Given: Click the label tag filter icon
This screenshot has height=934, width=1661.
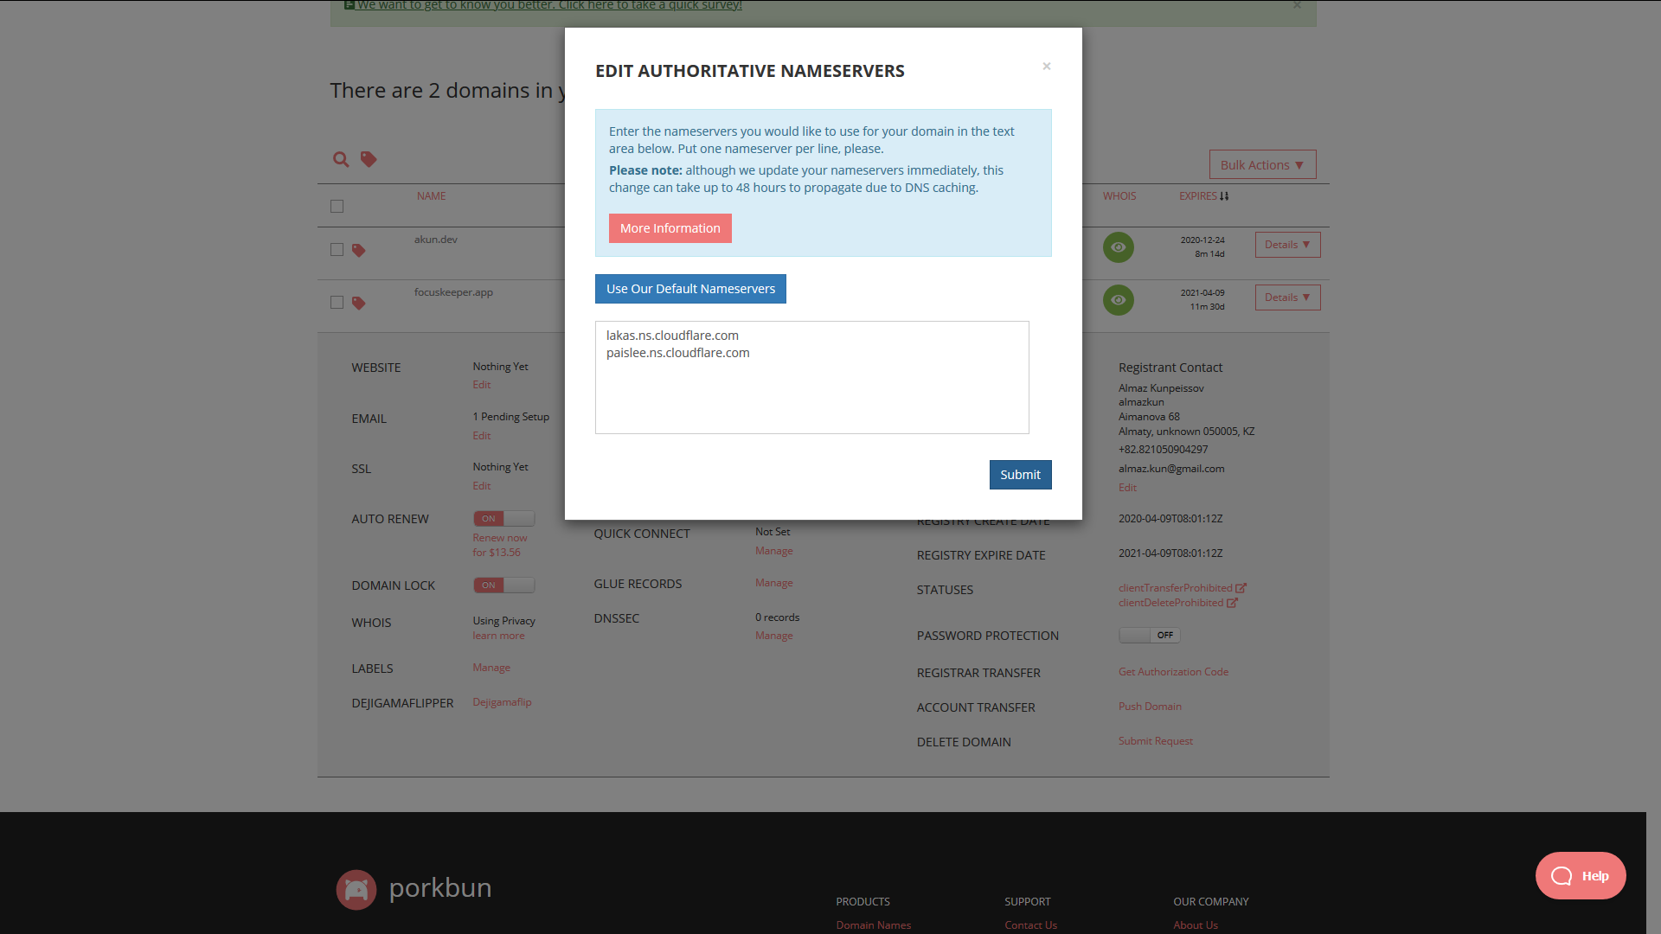Looking at the screenshot, I should coord(369,159).
